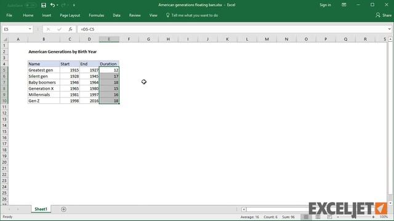Click the Sheet1 tab
Image resolution: width=394 pixels, height=221 pixels.
pos(41,209)
